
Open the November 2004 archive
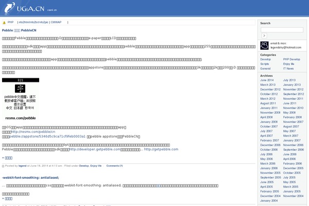pyautogui.click(x=293, y=196)
